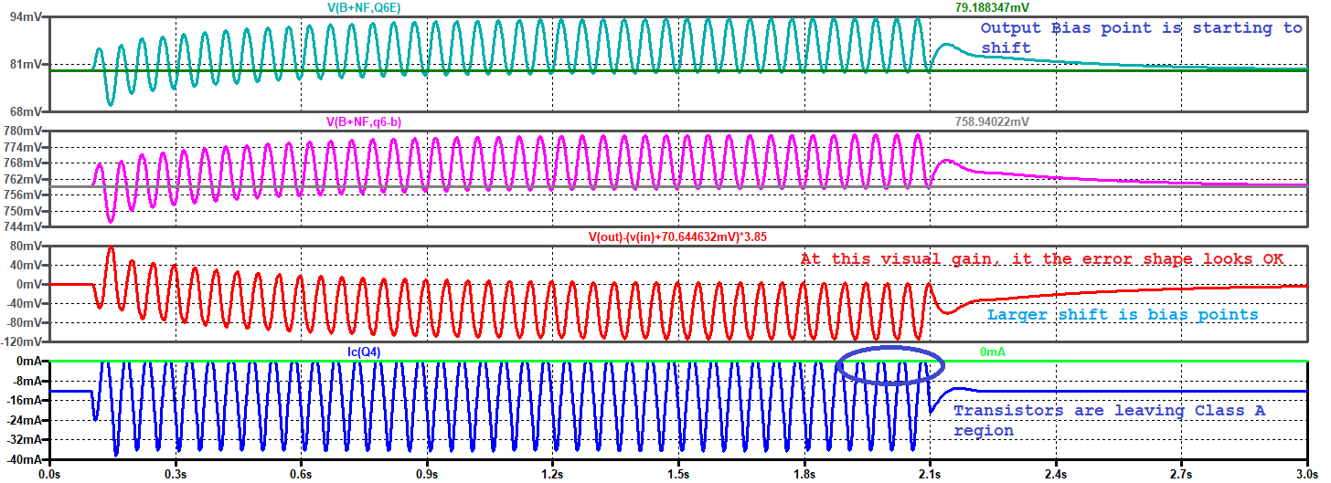
Task: Select the green 0mA reference label
Action: (993, 351)
